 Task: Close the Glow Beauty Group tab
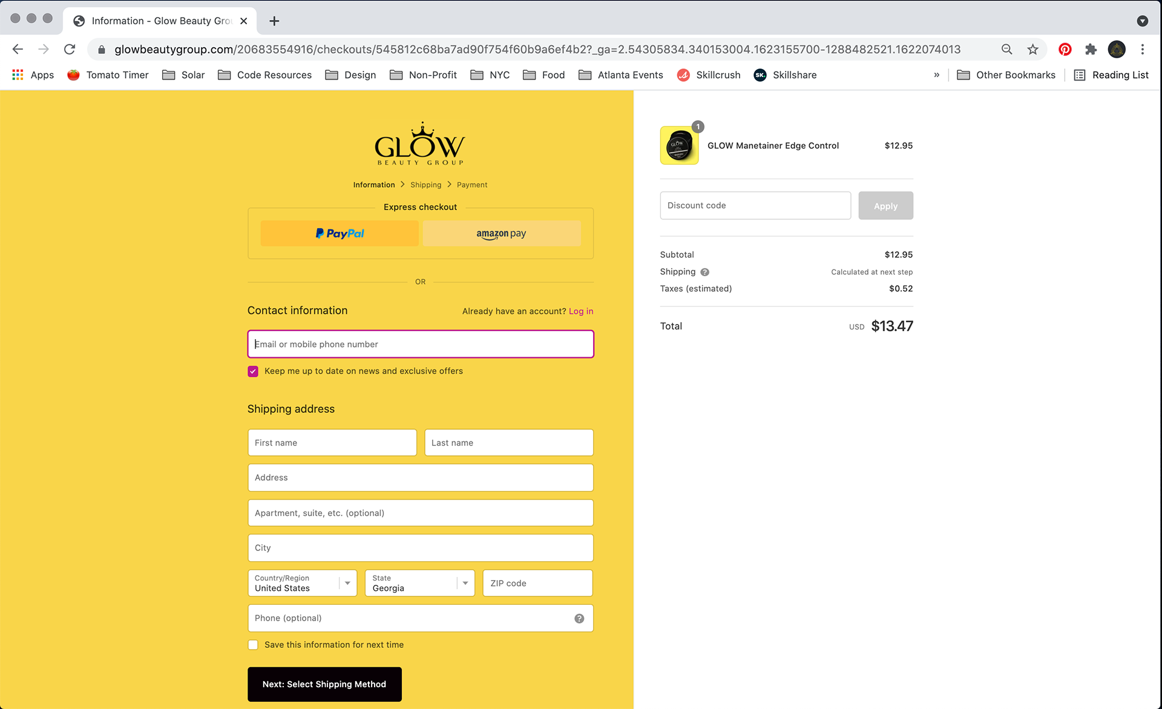click(243, 21)
